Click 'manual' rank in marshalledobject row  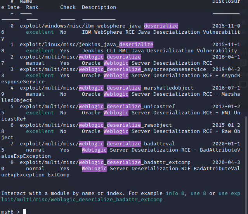click(x=35, y=94)
